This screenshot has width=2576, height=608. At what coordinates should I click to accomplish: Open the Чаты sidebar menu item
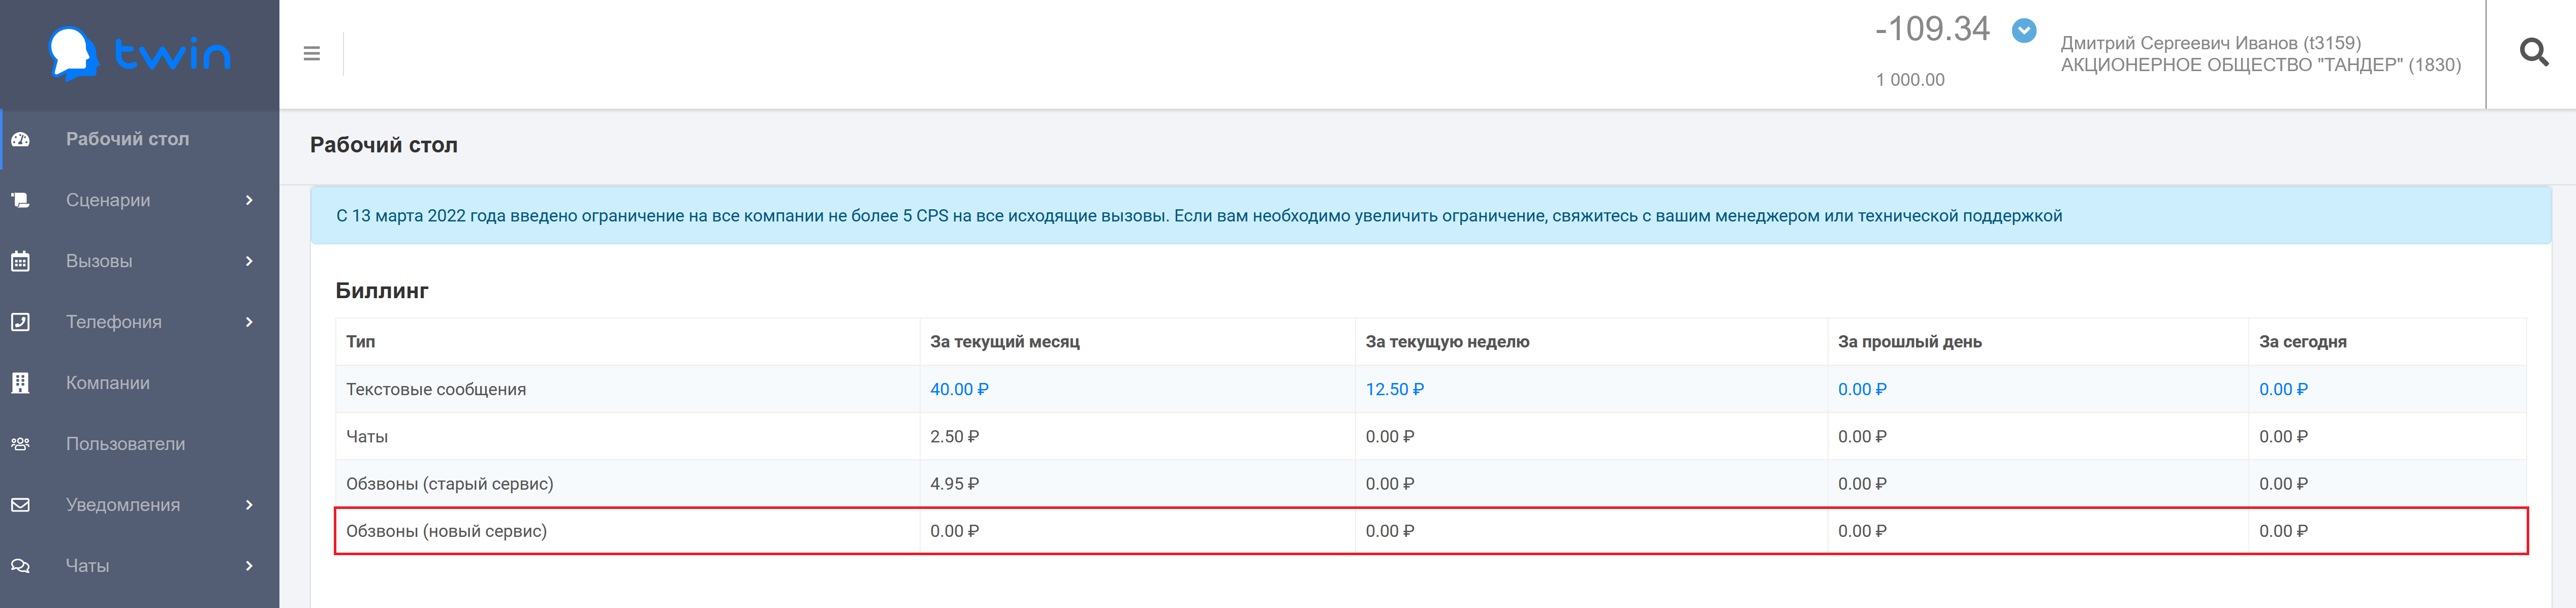coord(88,566)
